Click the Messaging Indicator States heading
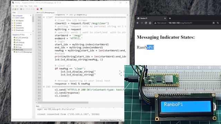Viewport: 221px width, 124px height. 166,37
